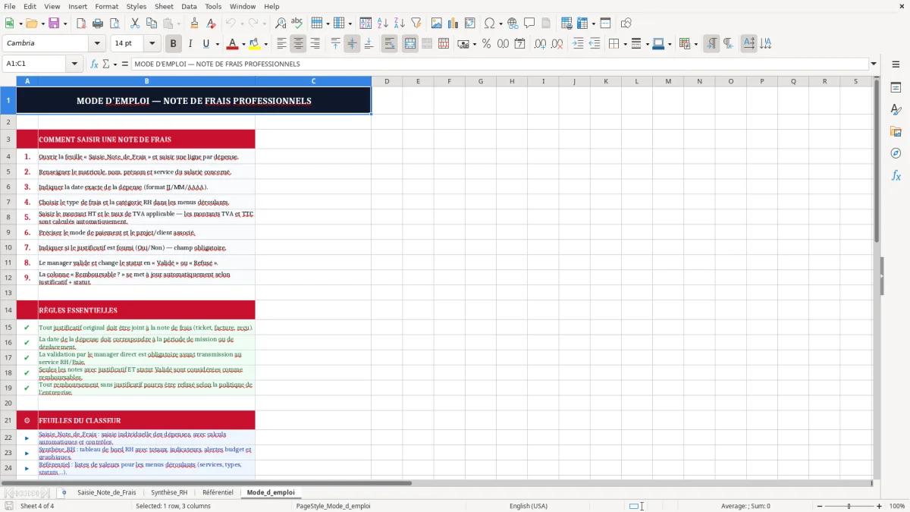Select column header D

click(x=387, y=81)
